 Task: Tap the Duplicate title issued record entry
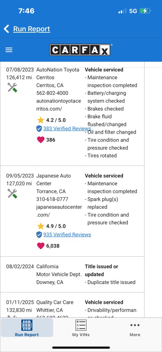[x=110, y=282]
